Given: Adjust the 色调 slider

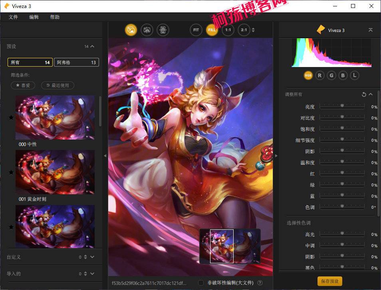Looking at the screenshot, I should coord(342,206).
